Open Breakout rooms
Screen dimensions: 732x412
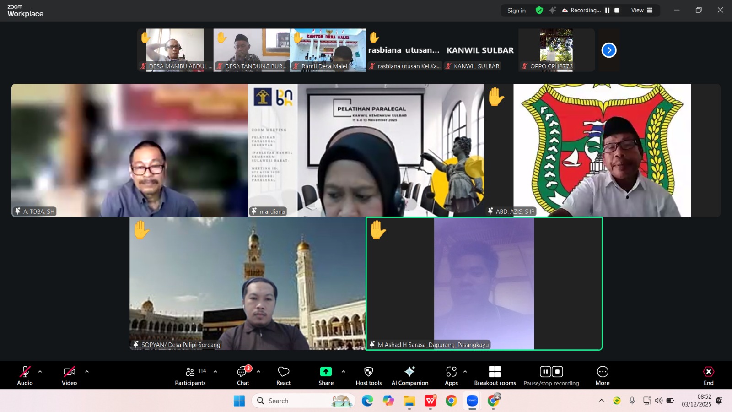495,376
